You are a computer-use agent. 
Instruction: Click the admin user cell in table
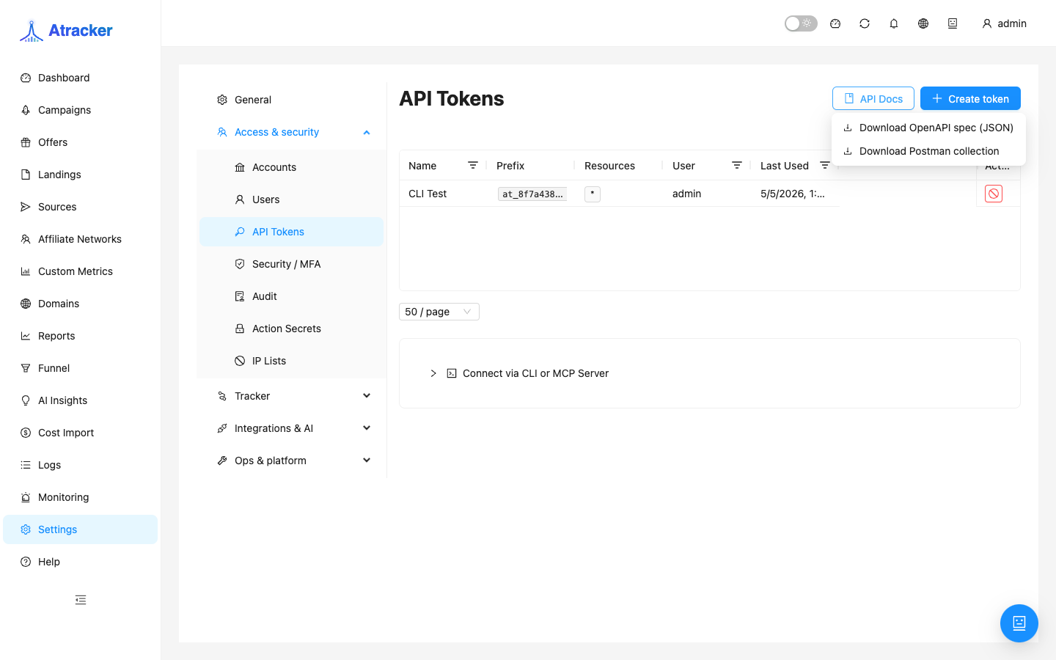(686, 194)
